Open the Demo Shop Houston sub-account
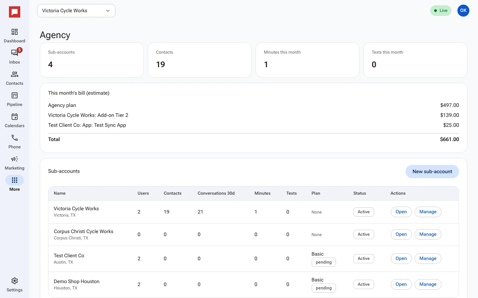 click(x=401, y=284)
